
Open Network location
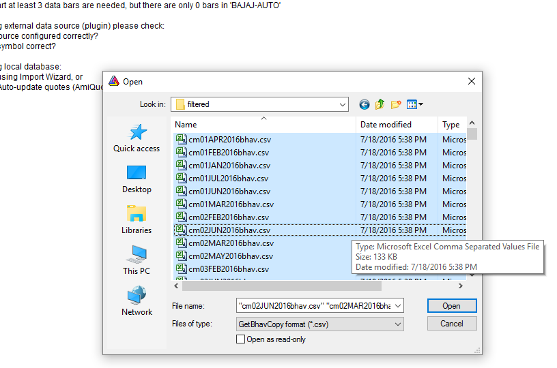137,301
